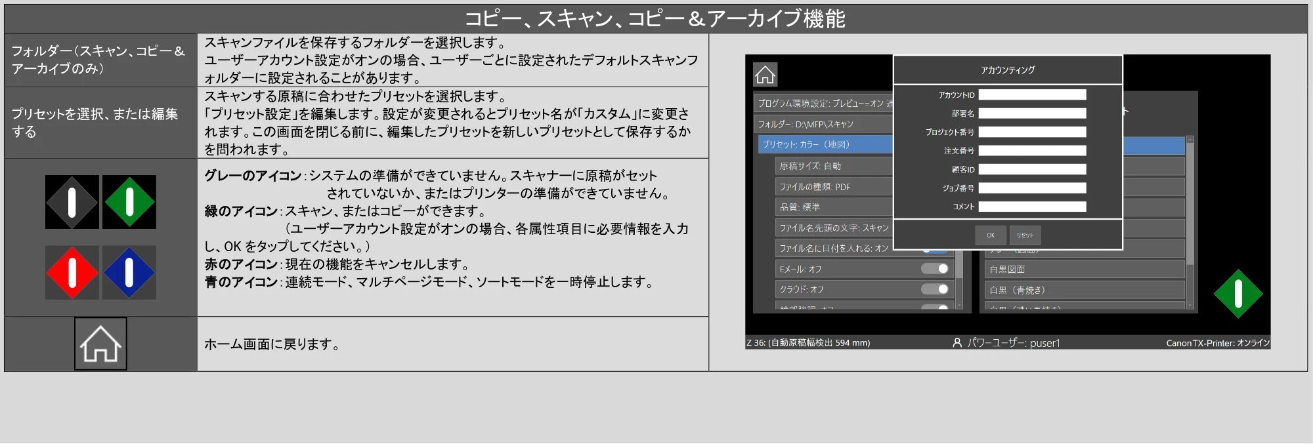The height and width of the screenshot is (444, 1313).
Task: Open the フォルダー: D:\MFP\スキャン row
Action: (x=824, y=124)
